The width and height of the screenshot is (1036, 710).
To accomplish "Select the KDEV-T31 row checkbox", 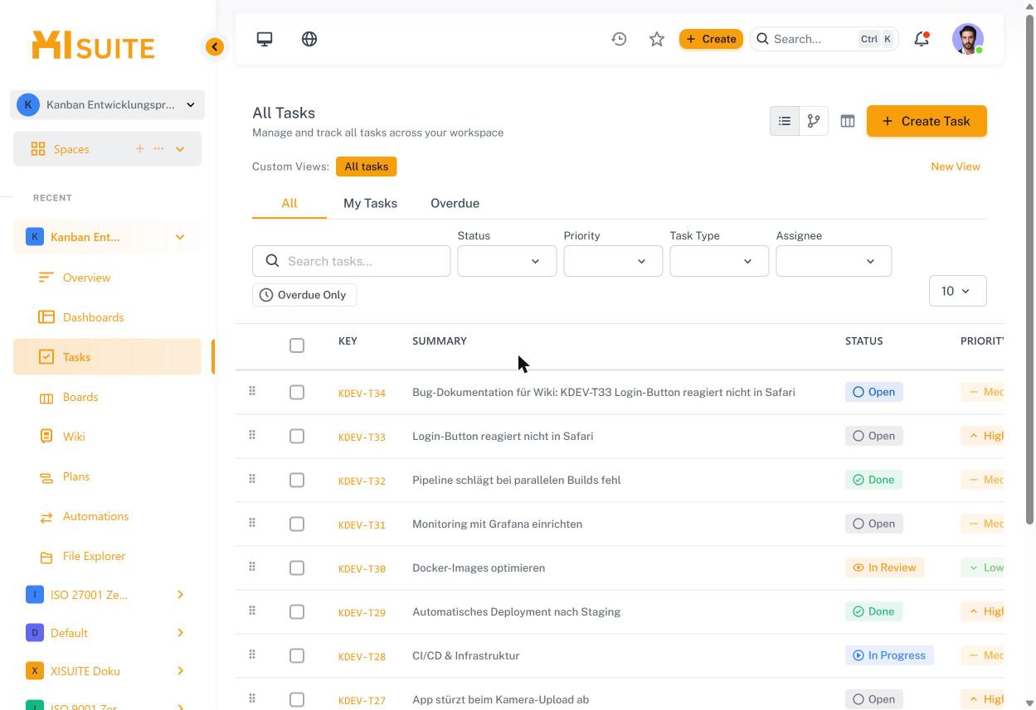I will [297, 524].
